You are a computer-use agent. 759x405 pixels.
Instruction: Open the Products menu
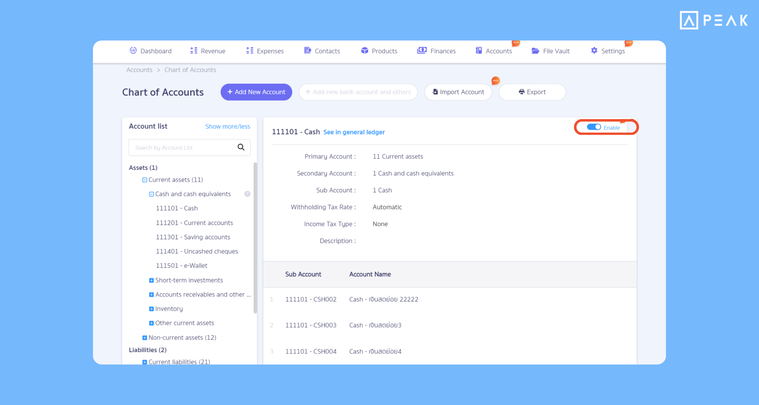point(379,51)
